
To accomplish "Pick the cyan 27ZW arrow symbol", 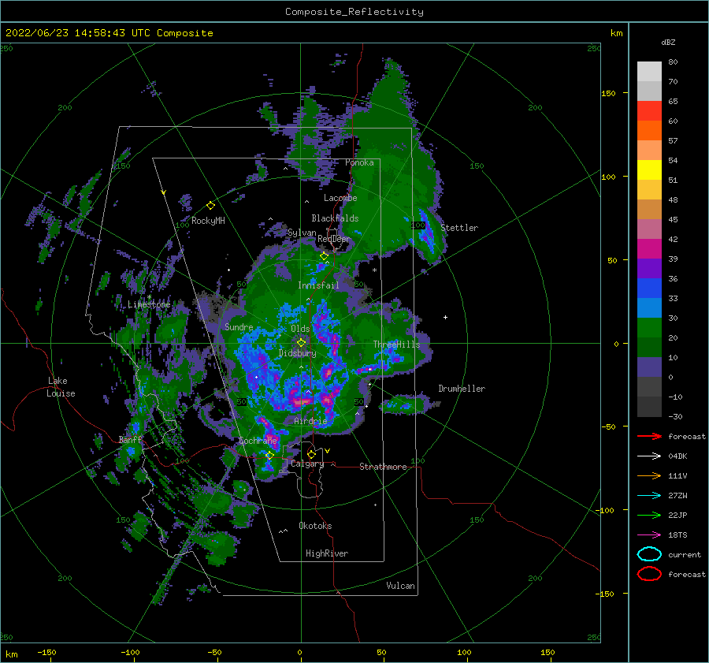I will (x=649, y=496).
